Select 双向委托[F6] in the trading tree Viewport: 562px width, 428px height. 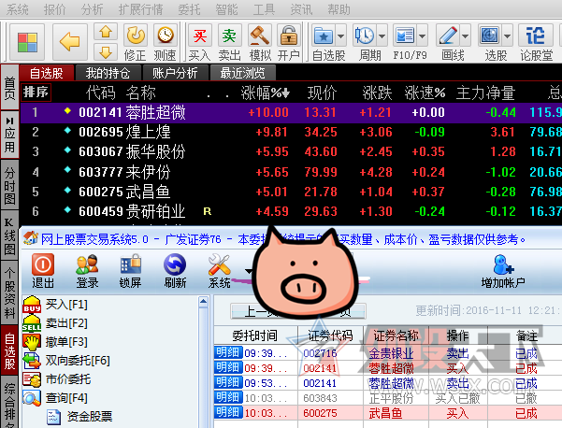[x=78, y=361]
